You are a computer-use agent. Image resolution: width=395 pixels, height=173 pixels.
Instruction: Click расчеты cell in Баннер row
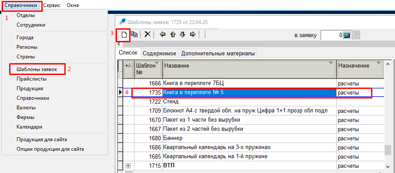point(360,138)
